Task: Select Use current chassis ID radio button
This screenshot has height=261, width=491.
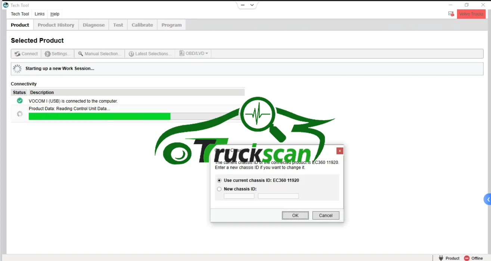Action: coord(219,180)
